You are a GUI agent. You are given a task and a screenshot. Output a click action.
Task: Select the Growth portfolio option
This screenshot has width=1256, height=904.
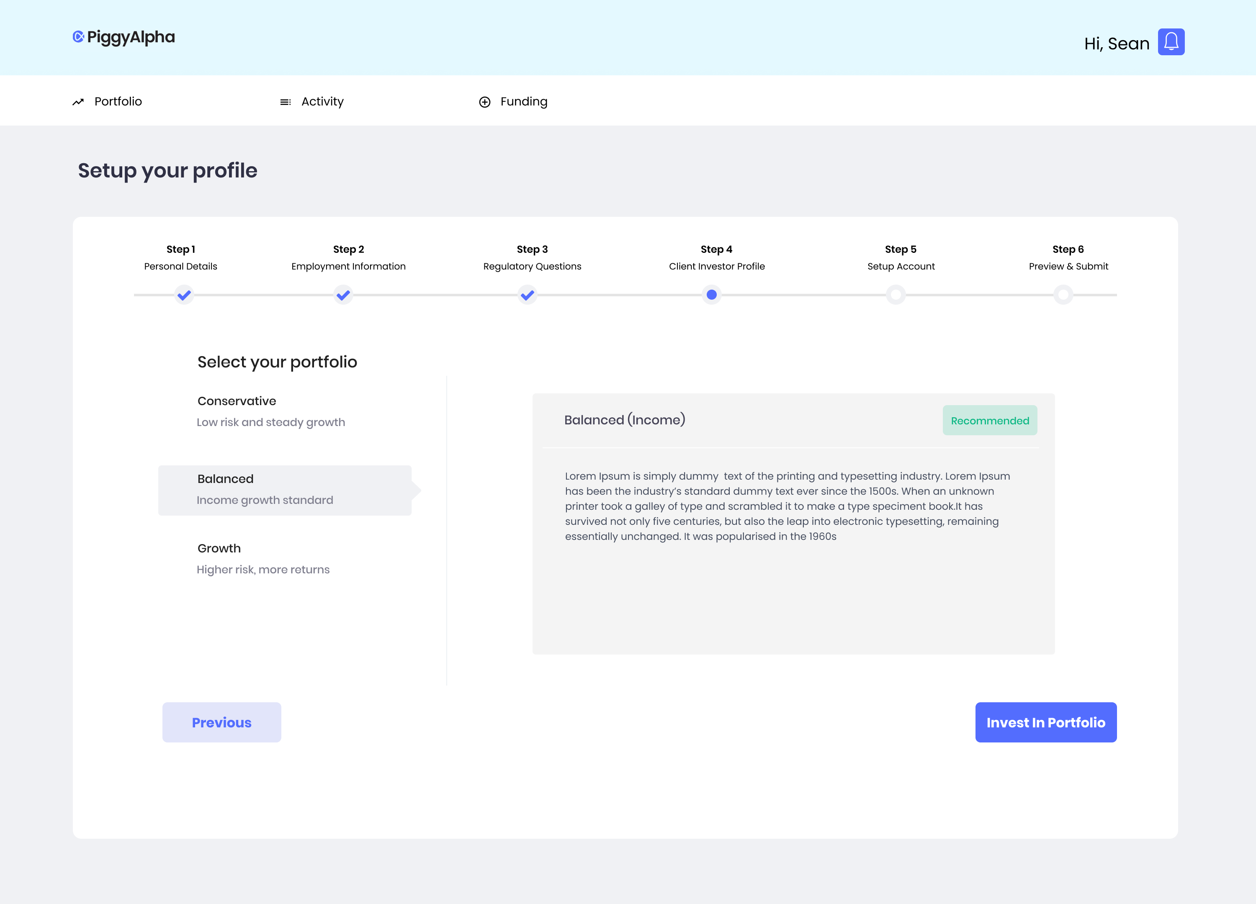(x=263, y=559)
